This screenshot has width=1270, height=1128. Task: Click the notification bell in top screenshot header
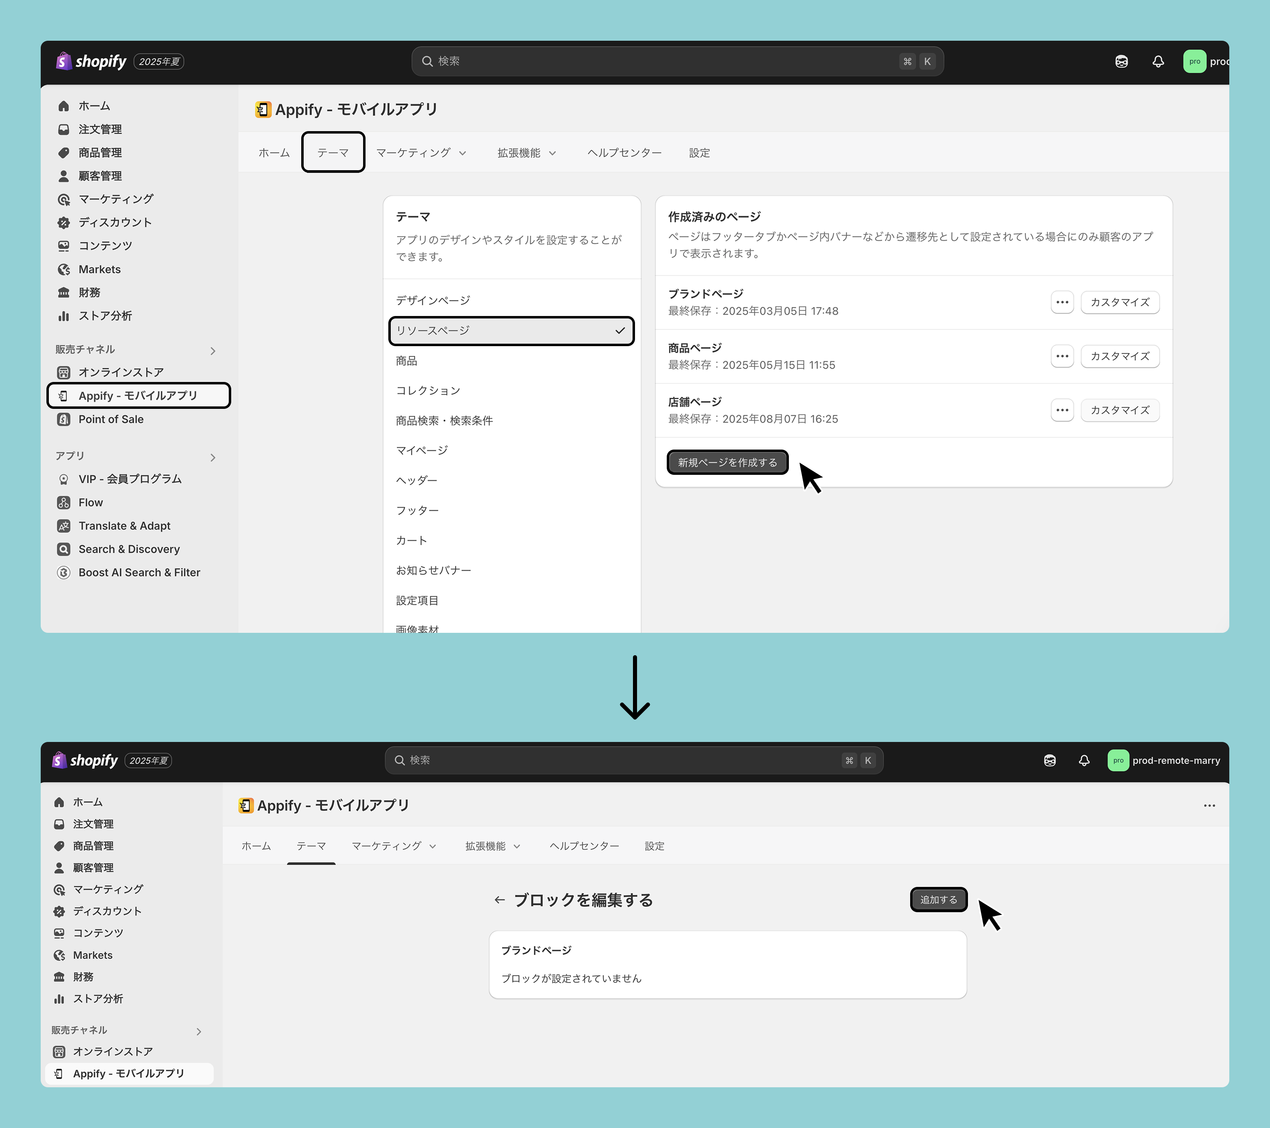tap(1158, 61)
